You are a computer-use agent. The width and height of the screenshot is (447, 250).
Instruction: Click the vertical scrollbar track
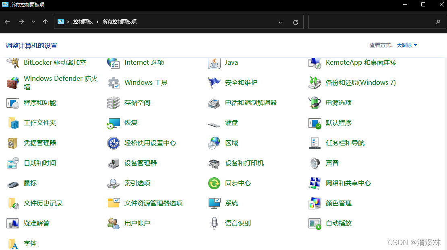(x=445, y=154)
